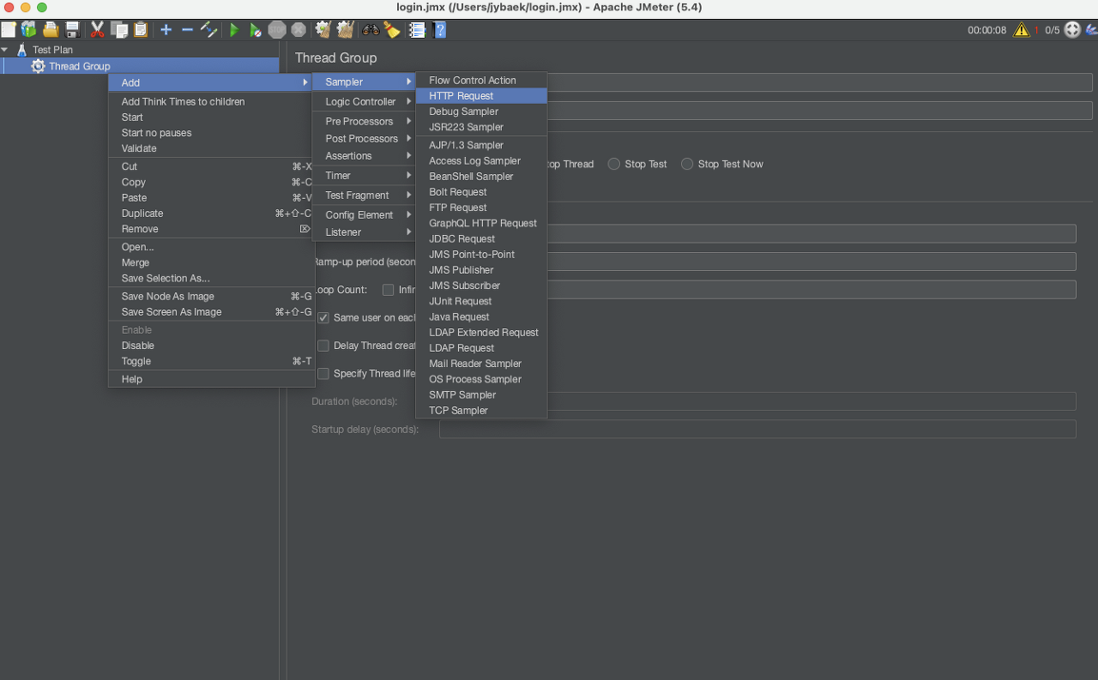Click the Paste clipboard toolbar icon
Screen dimensions: 1098x680
141,30
